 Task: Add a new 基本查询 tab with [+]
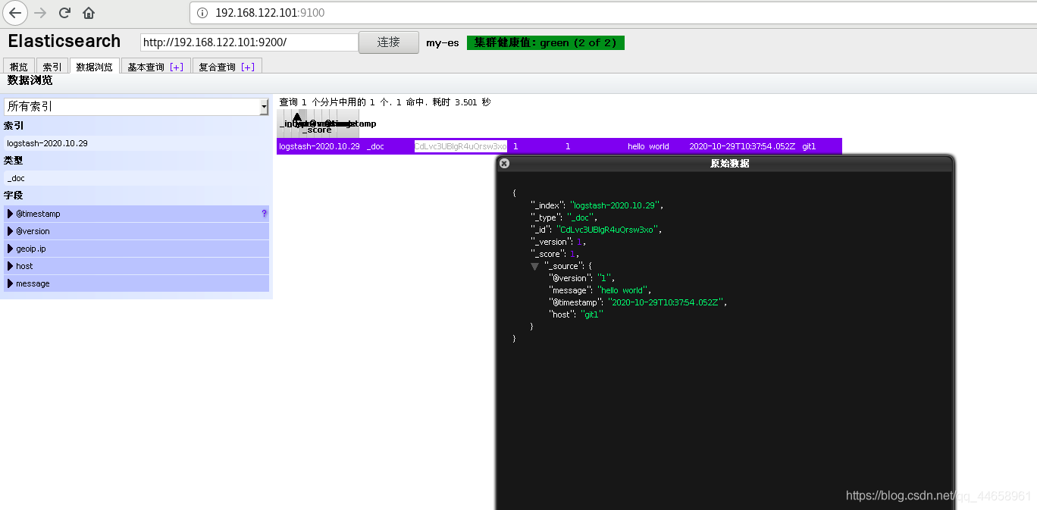click(176, 67)
